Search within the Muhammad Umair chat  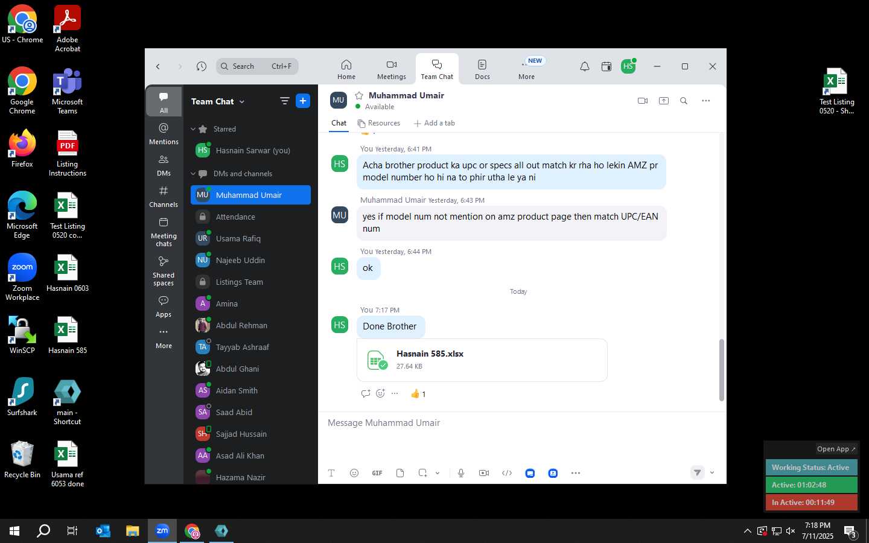pyautogui.click(x=684, y=101)
